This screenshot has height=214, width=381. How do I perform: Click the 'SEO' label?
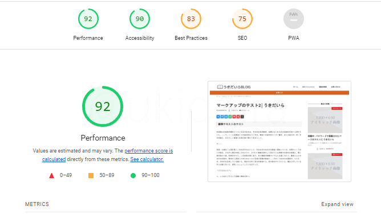(242, 38)
